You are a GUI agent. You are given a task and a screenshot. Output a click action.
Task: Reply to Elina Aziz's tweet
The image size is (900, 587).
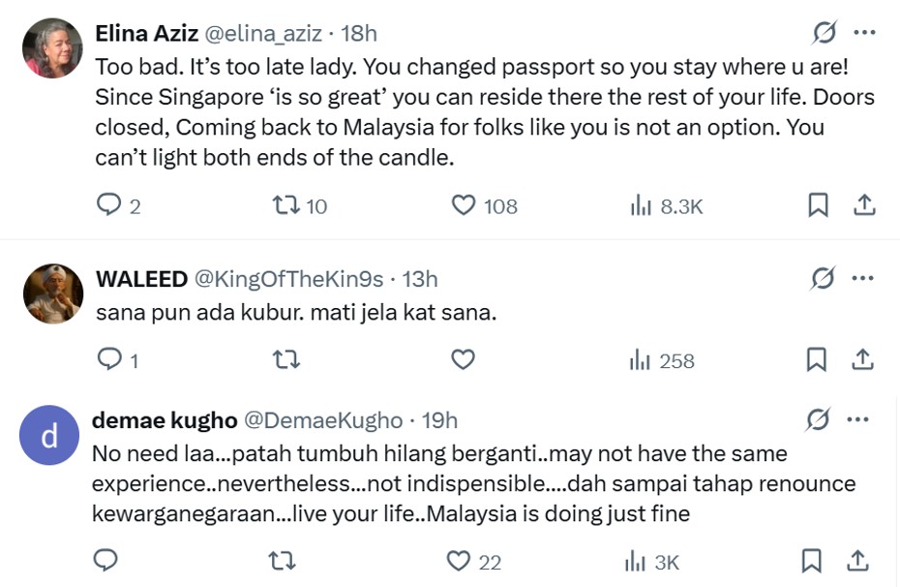coord(109,205)
